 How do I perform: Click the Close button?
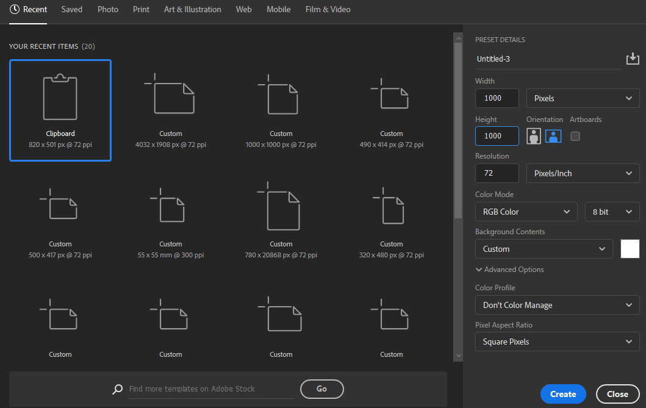617,394
